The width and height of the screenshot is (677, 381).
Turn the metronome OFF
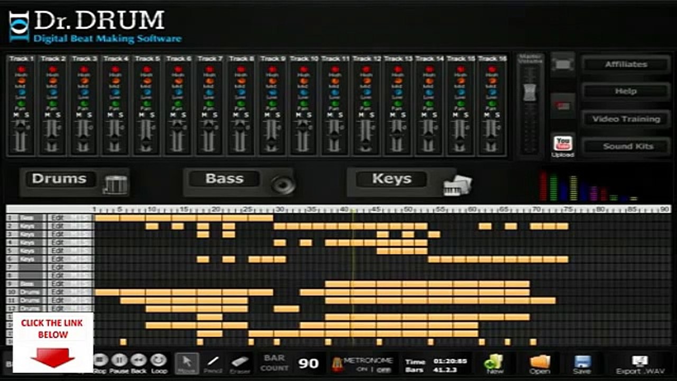coord(383,370)
